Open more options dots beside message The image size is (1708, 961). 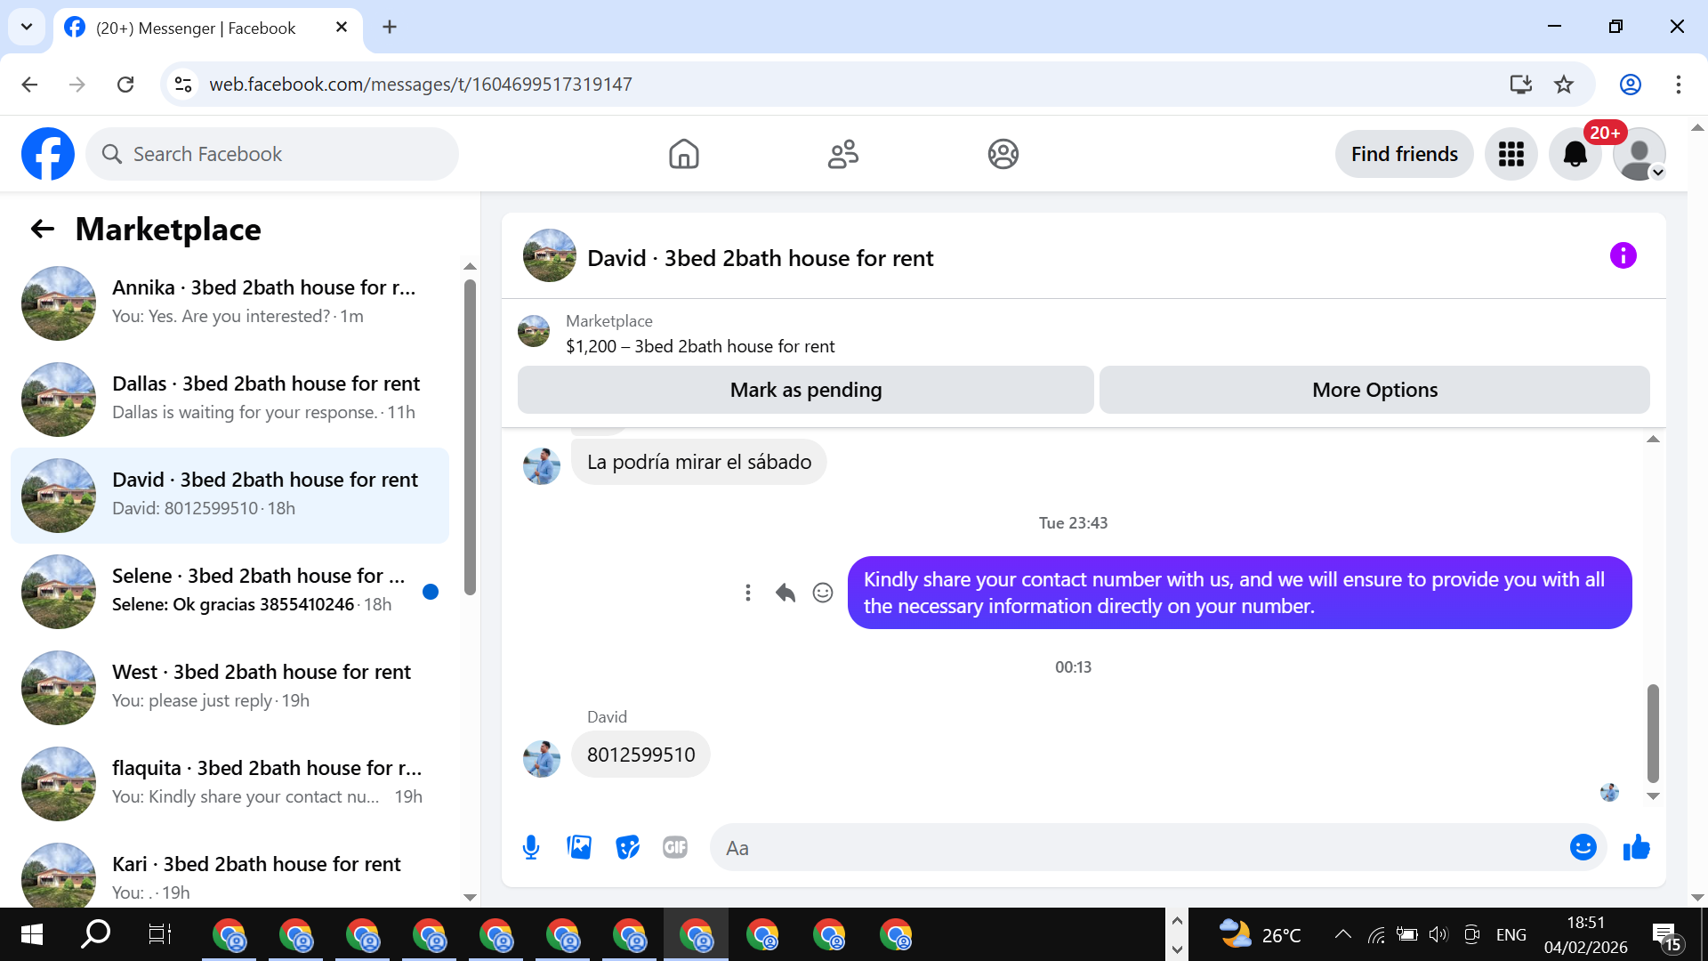[747, 593]
